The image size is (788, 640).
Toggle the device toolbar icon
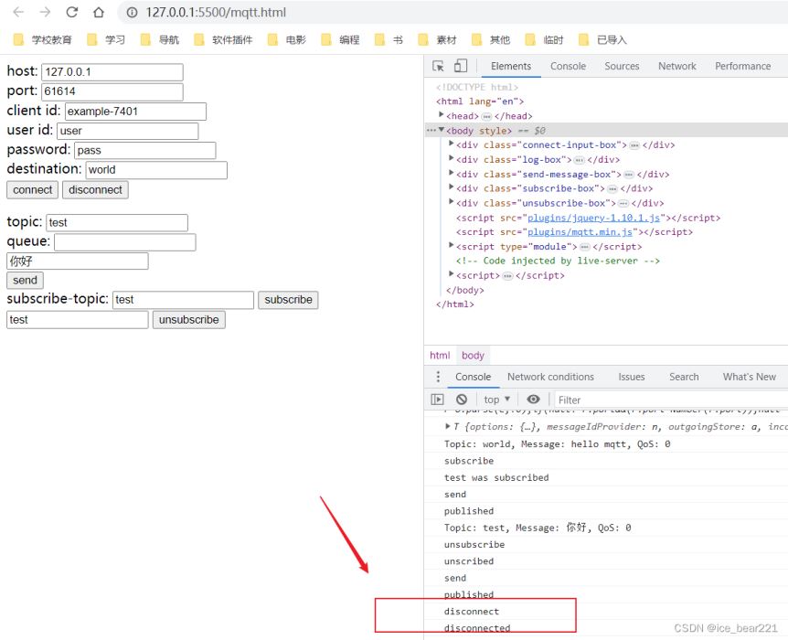point(460,66)
